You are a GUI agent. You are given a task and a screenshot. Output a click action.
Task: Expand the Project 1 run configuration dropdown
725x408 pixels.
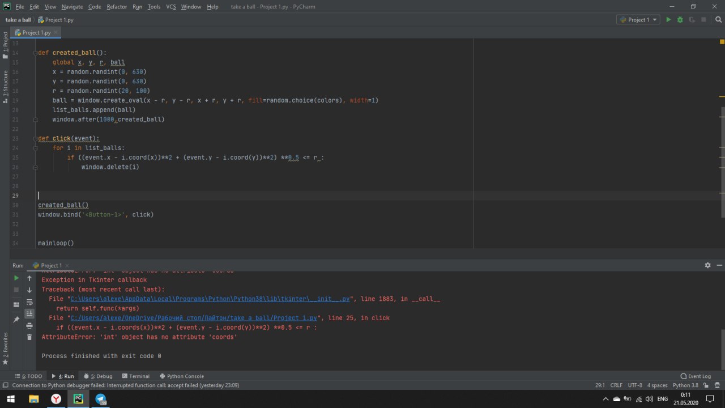[x=638, y=20]
